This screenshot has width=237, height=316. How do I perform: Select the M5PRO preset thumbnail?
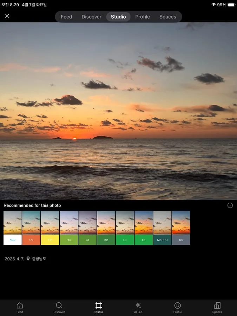[x=162, y=228]
